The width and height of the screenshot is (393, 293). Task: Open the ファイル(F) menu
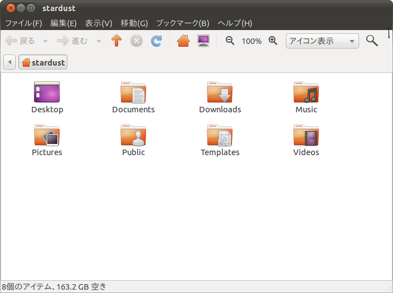click(23, 23)
